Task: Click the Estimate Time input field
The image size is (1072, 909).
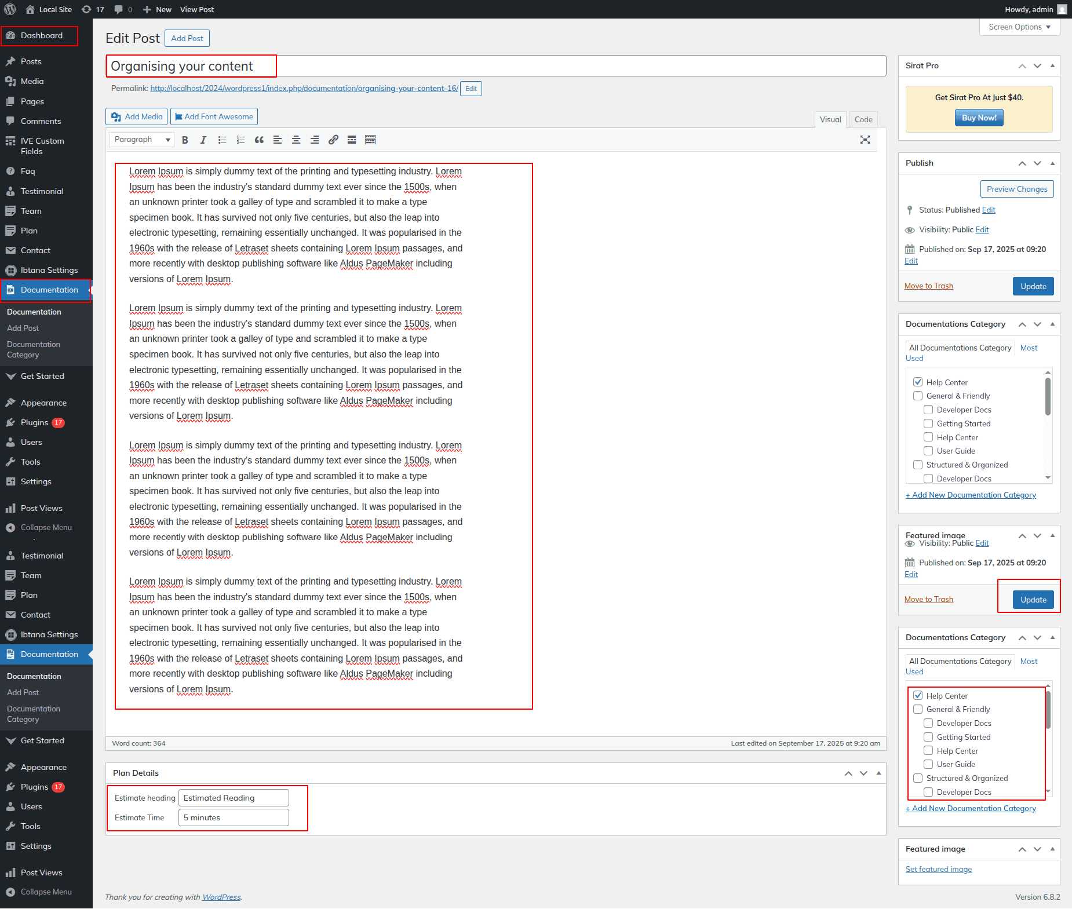Action: (x=234, y=817)
